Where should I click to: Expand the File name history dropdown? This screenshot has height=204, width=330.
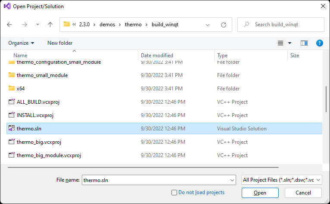click(232, 180)
